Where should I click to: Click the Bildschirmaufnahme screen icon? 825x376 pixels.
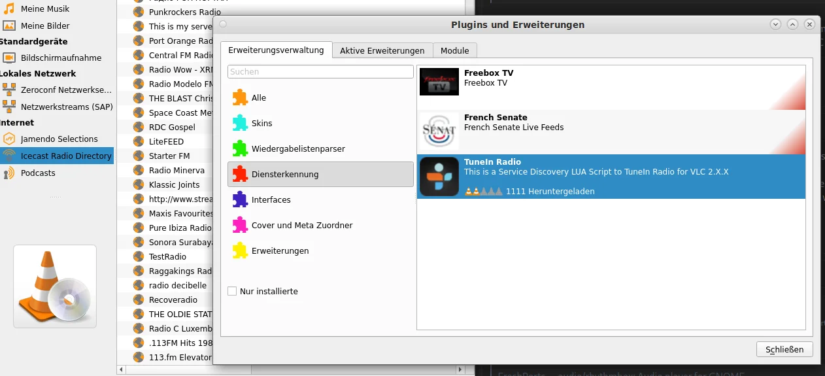pyautogui.click(x=9, y=58)
